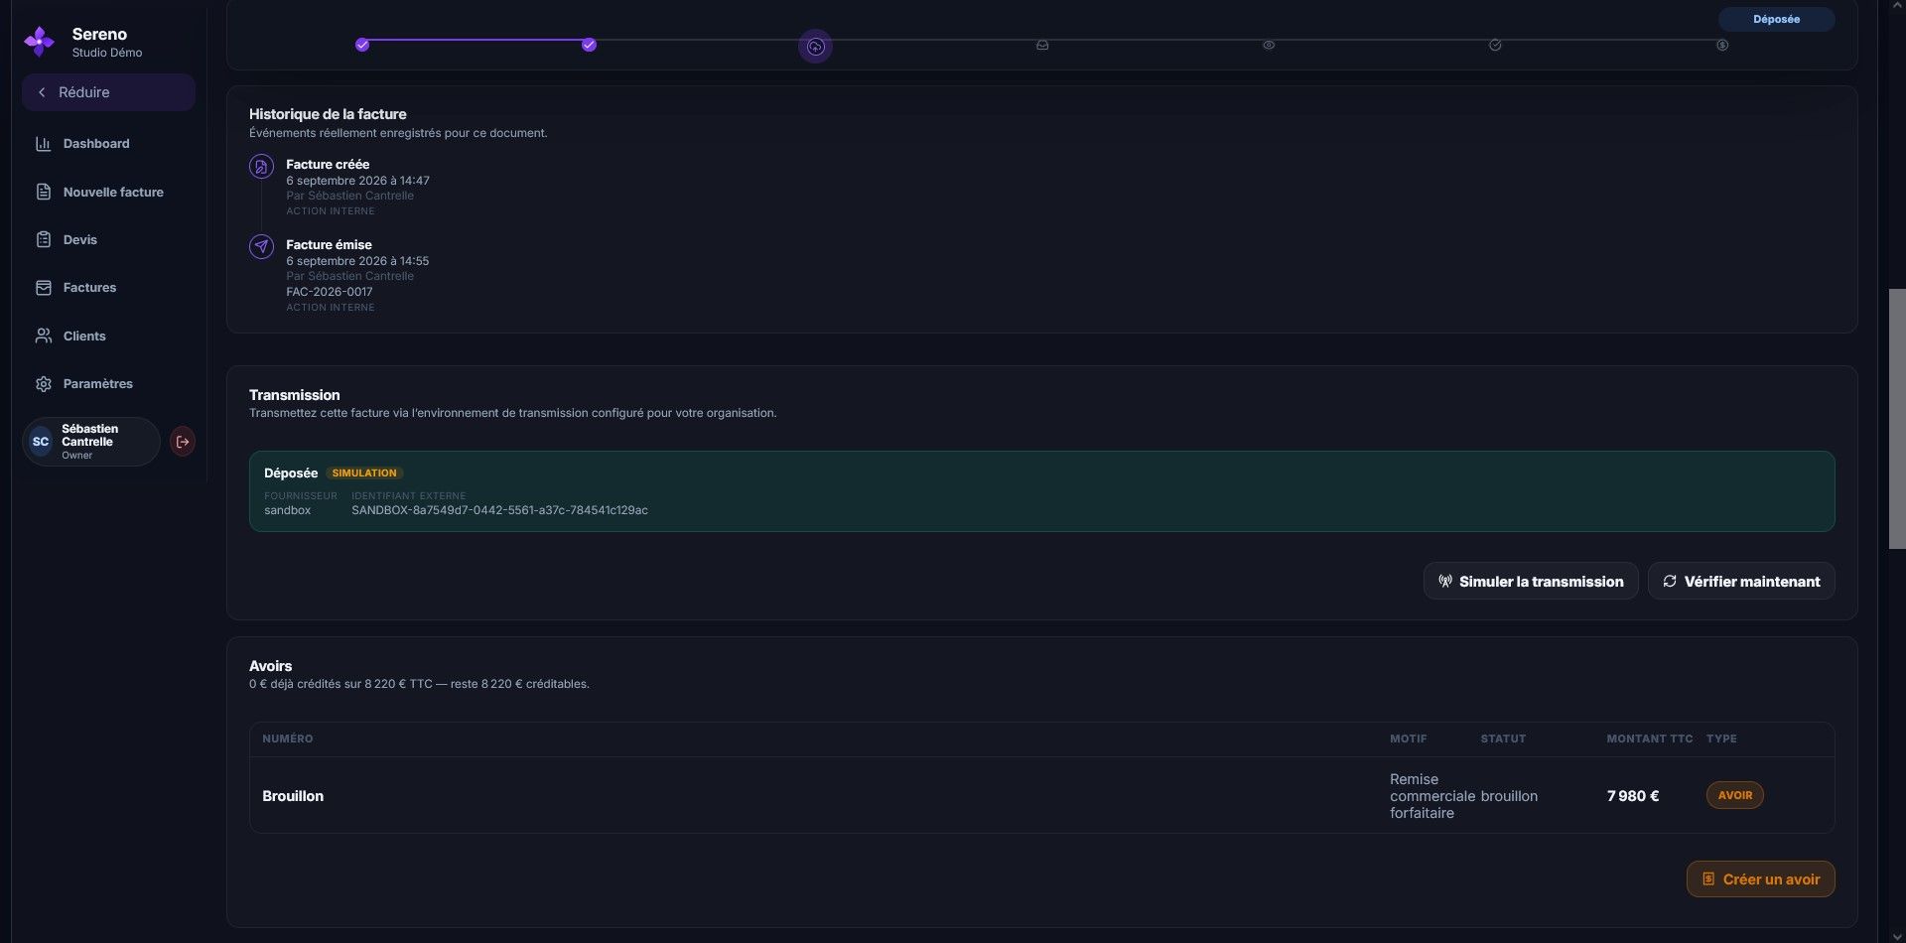Image resolution: width=1906 pixels, height=943 pixels.
Task: Open Sébastien Cantrelle user profile
Action: [x=91, y=442]
